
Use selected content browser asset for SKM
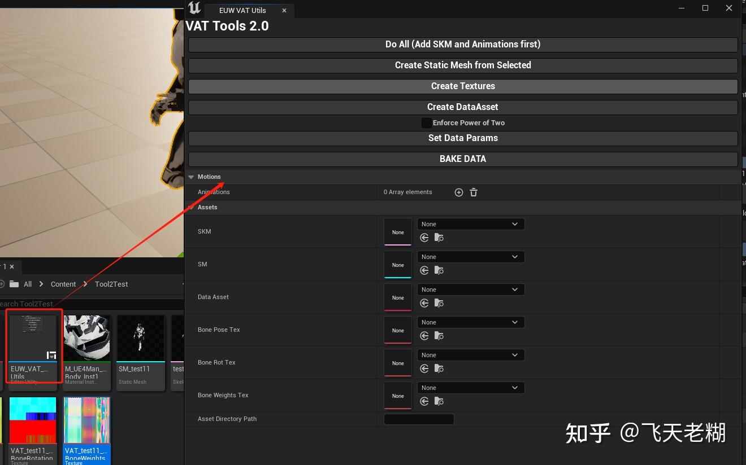[424, 238]
